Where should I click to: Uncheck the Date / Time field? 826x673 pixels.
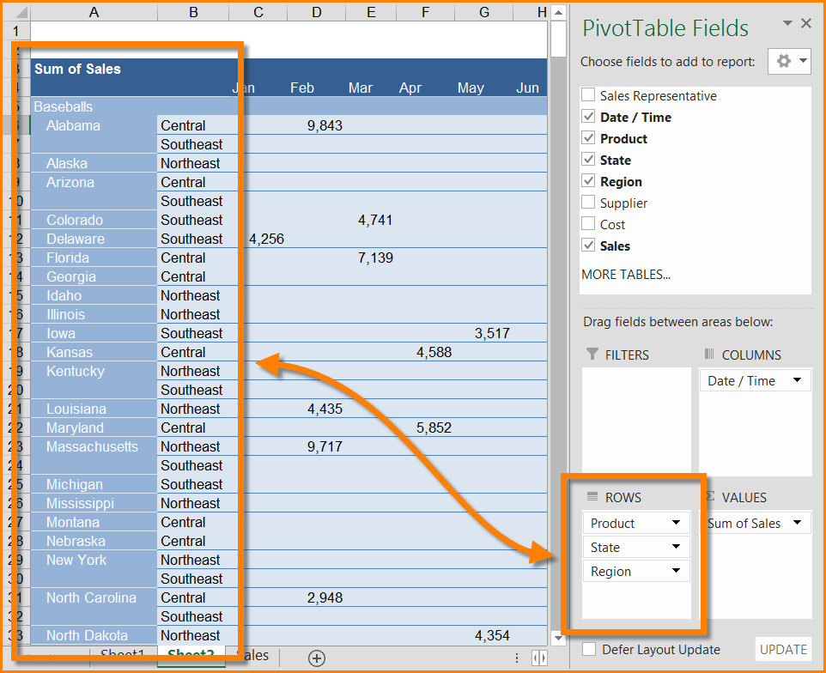[588, 117]
